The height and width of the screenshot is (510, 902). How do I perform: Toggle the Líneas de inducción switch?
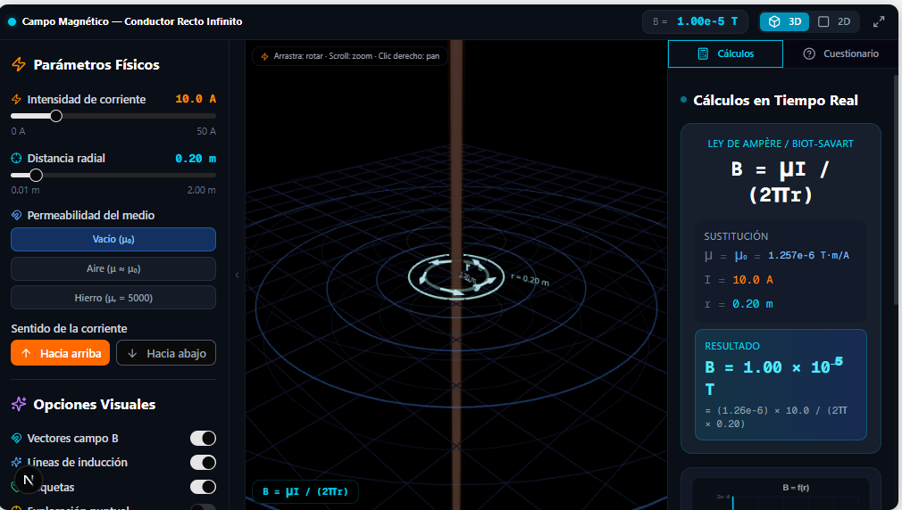pyautogui.click(x=203, y=463)
